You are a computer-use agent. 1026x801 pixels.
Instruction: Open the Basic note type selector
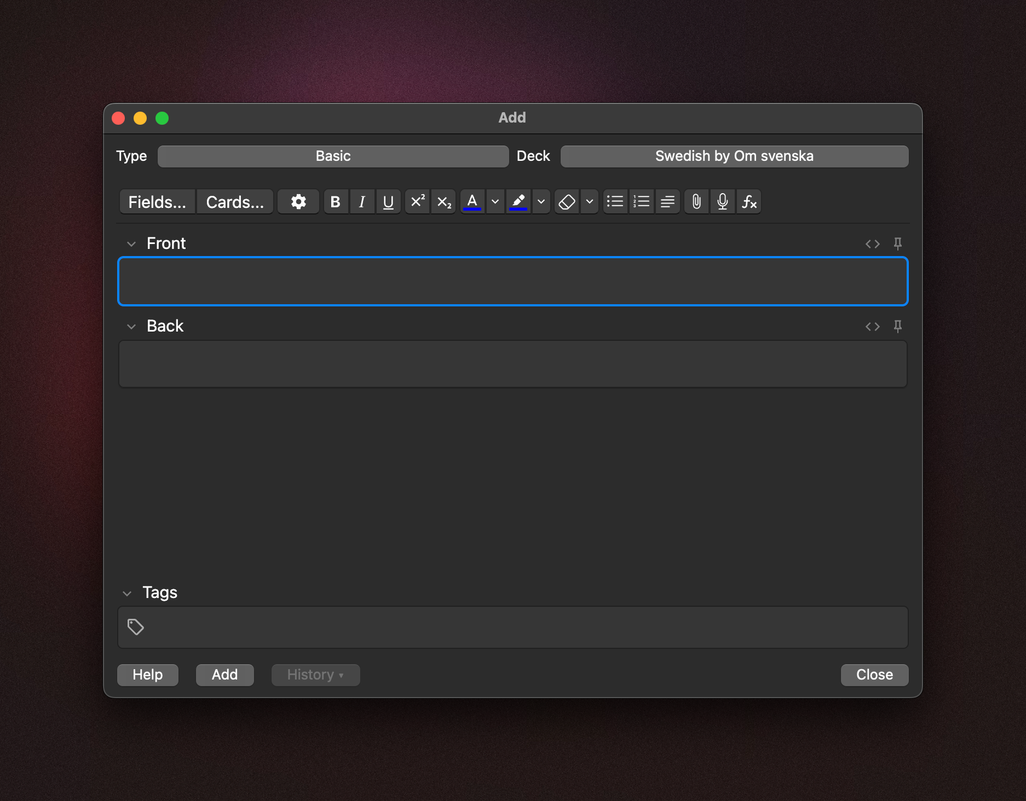[x=333, y=156]
